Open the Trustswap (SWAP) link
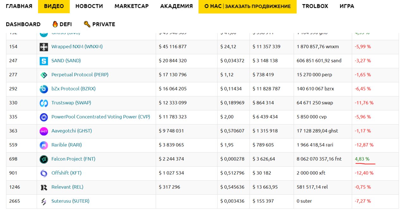 [x=71, y=103]
